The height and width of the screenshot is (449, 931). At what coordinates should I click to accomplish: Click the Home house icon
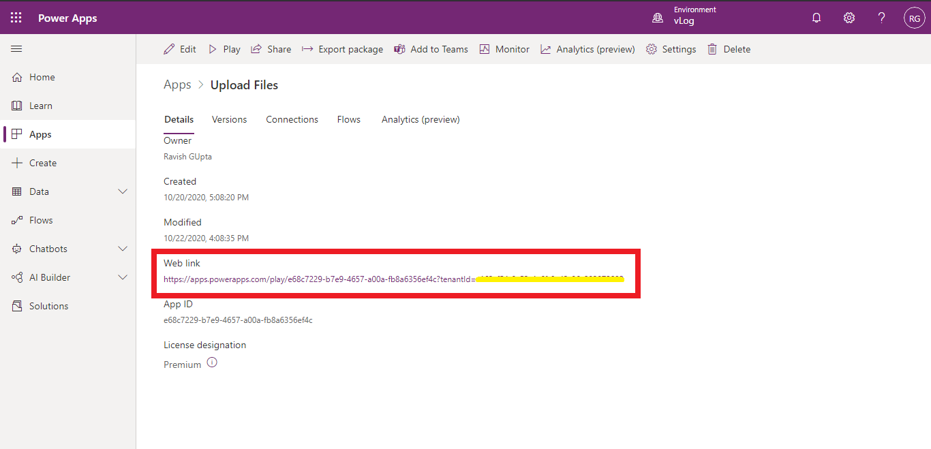point(17,78)
